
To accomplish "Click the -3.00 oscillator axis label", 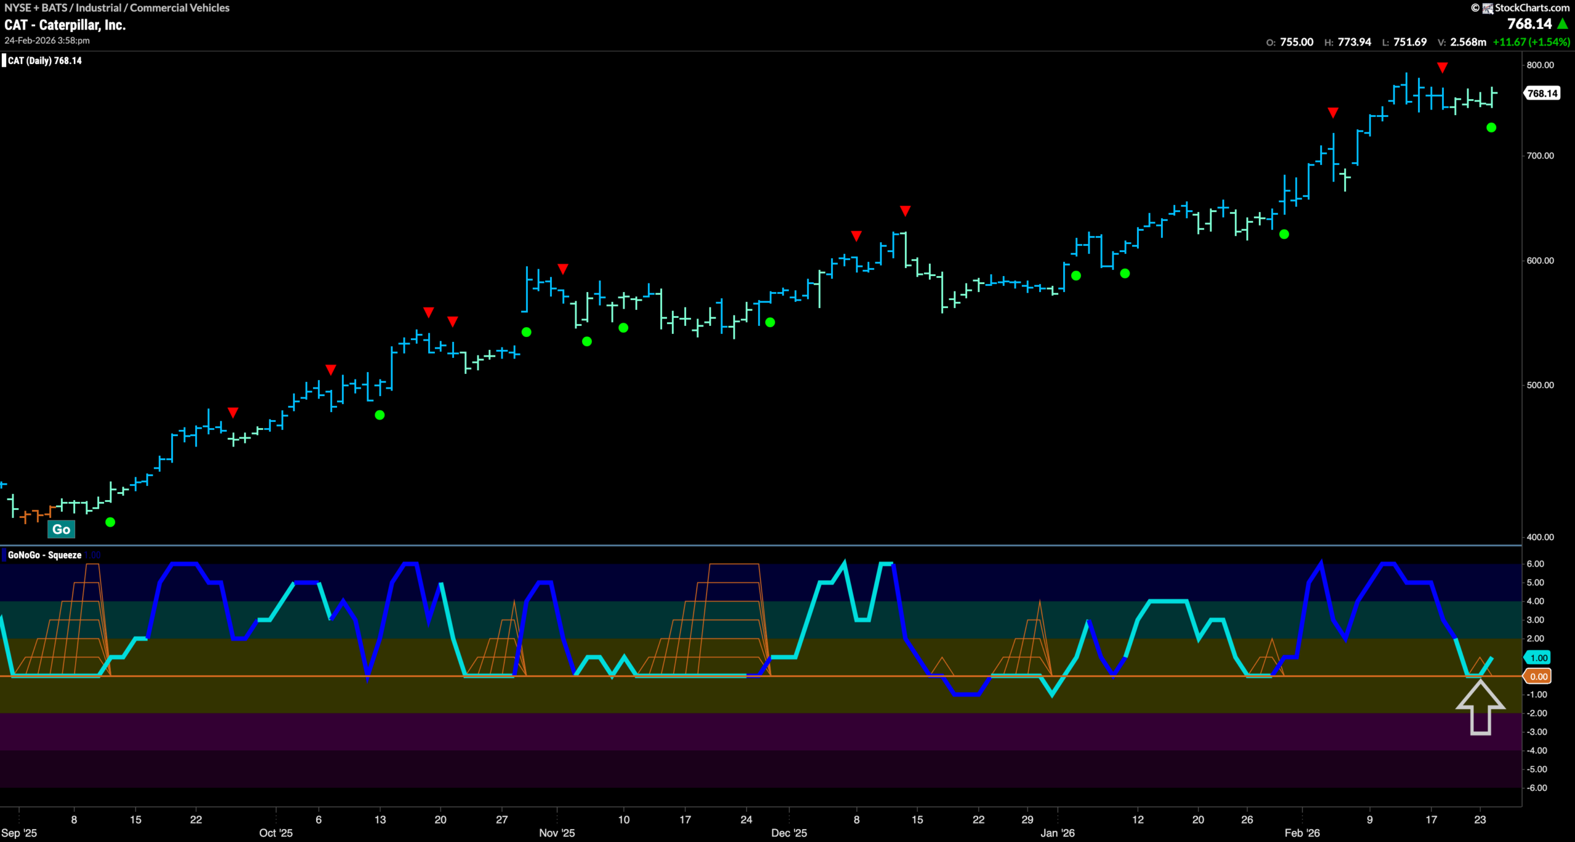I will [1537, 732].
